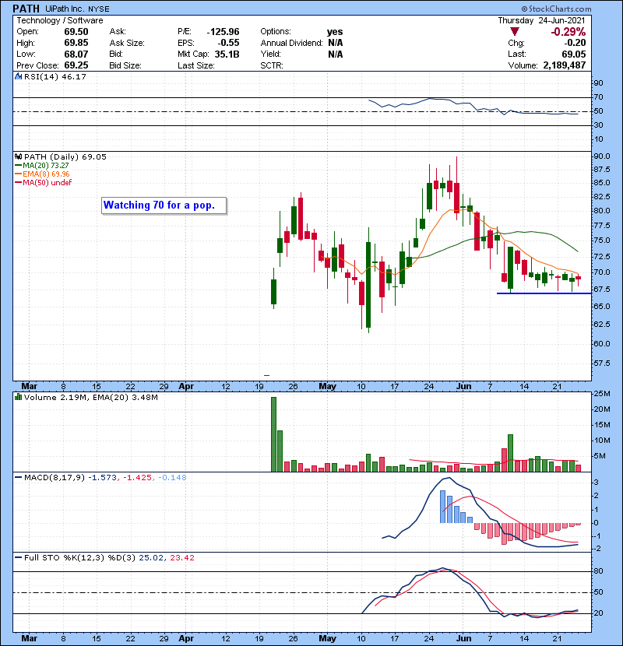Click the Prev Close value 69.25
The width and height of the screenshot is (623, 646).
(76, 65)
